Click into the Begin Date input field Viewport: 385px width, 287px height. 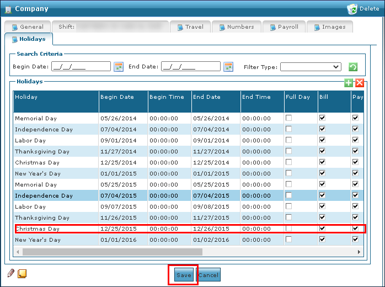81,67
